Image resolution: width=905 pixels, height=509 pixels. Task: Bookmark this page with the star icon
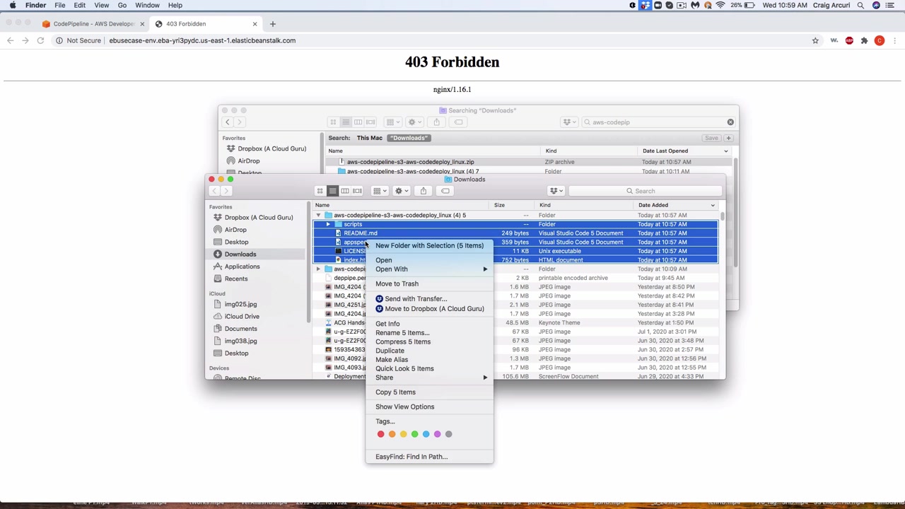[815, 40]
